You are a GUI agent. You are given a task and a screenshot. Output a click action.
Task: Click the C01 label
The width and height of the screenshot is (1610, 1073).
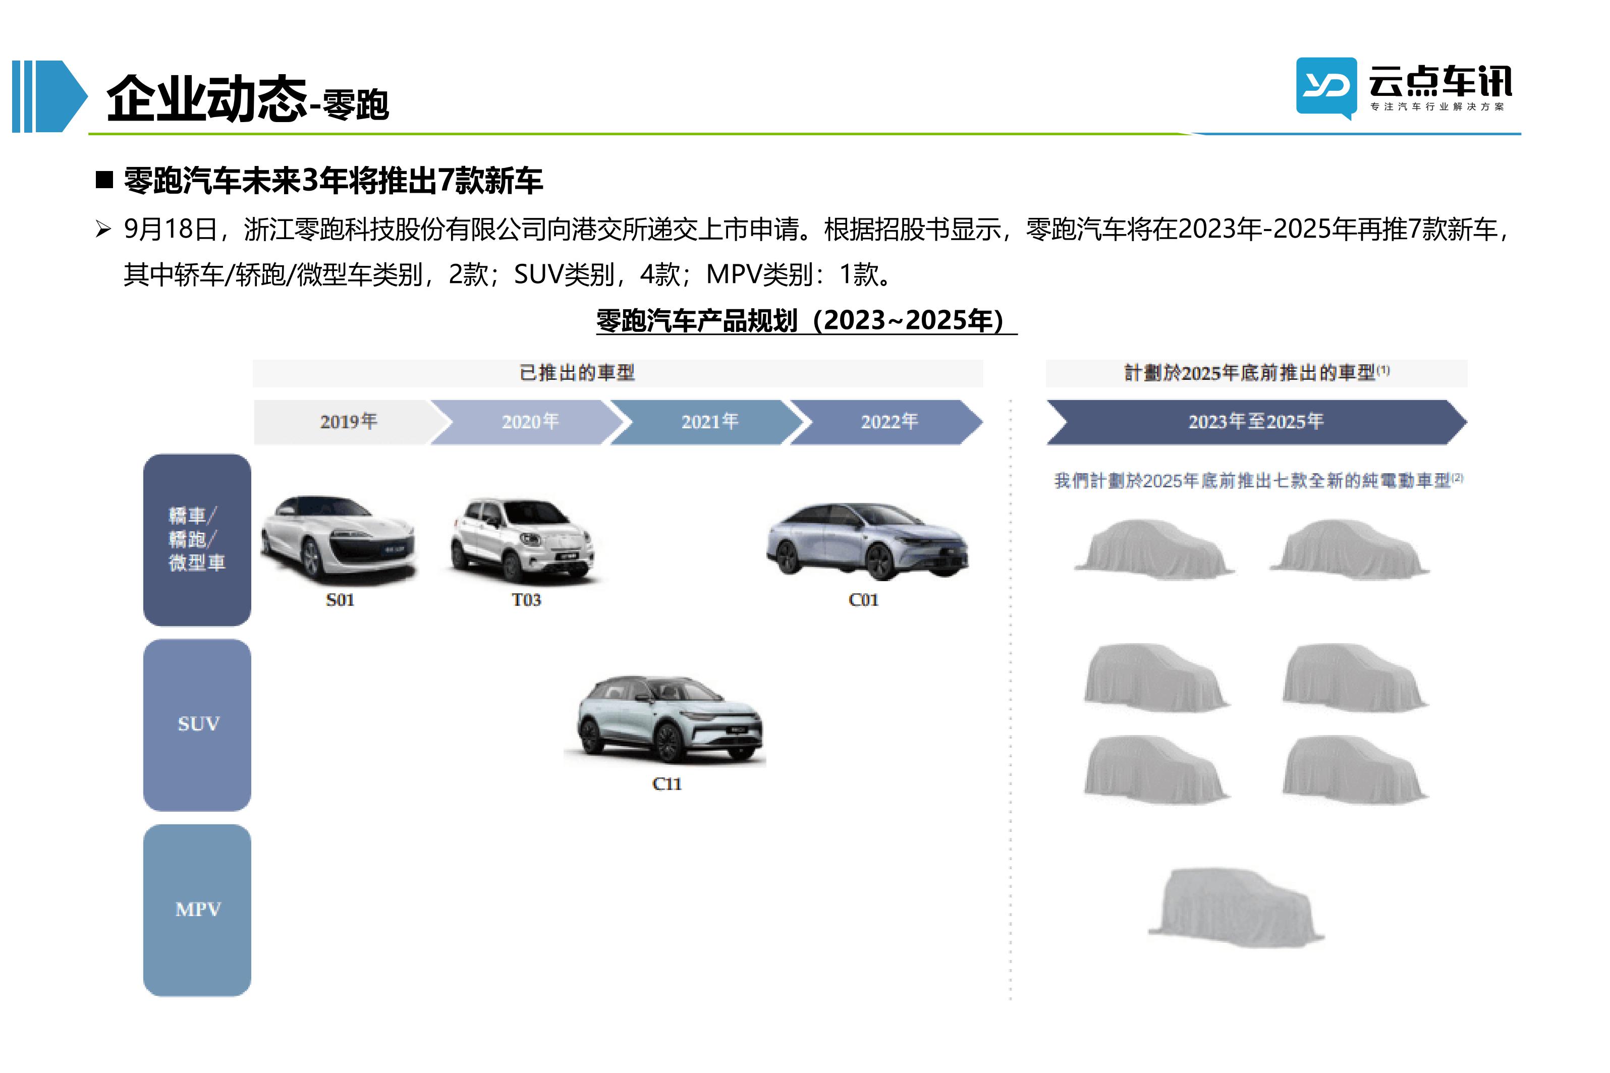[863, 600]
